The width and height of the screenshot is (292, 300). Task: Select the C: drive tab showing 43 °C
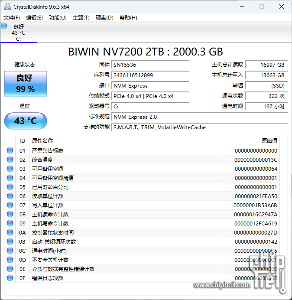coord(18,33)
